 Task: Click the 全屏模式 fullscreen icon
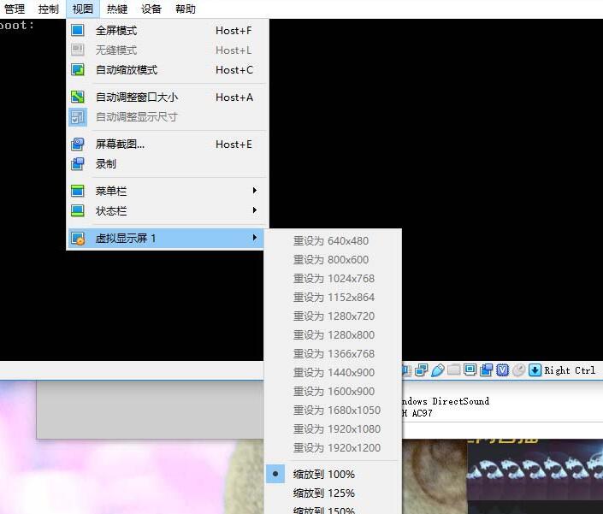(78, 30)
